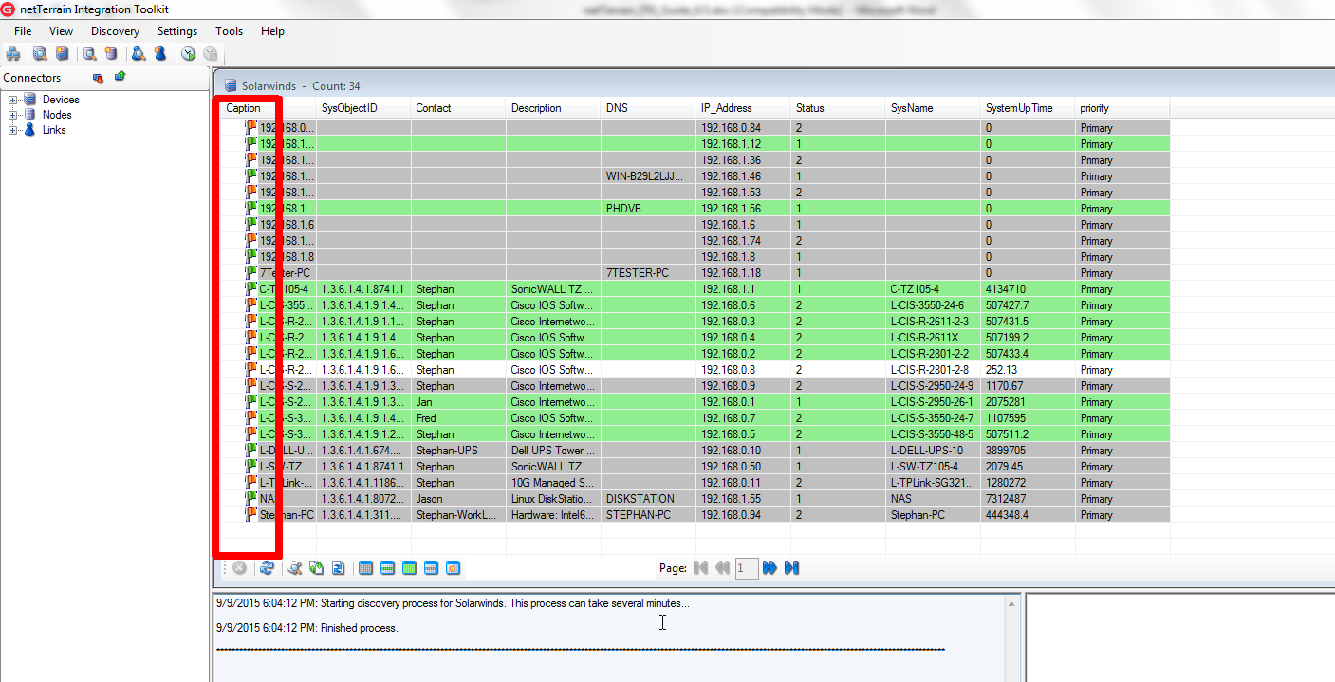Click the red down-arrow icon beside Connectors
The image size is (1335, 682).
tap(97, 78)
